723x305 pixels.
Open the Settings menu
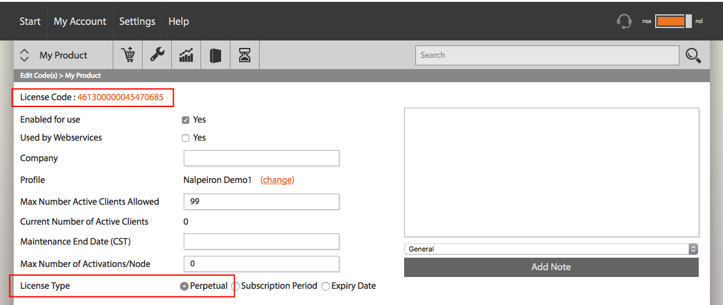click(x=137, y=21)
